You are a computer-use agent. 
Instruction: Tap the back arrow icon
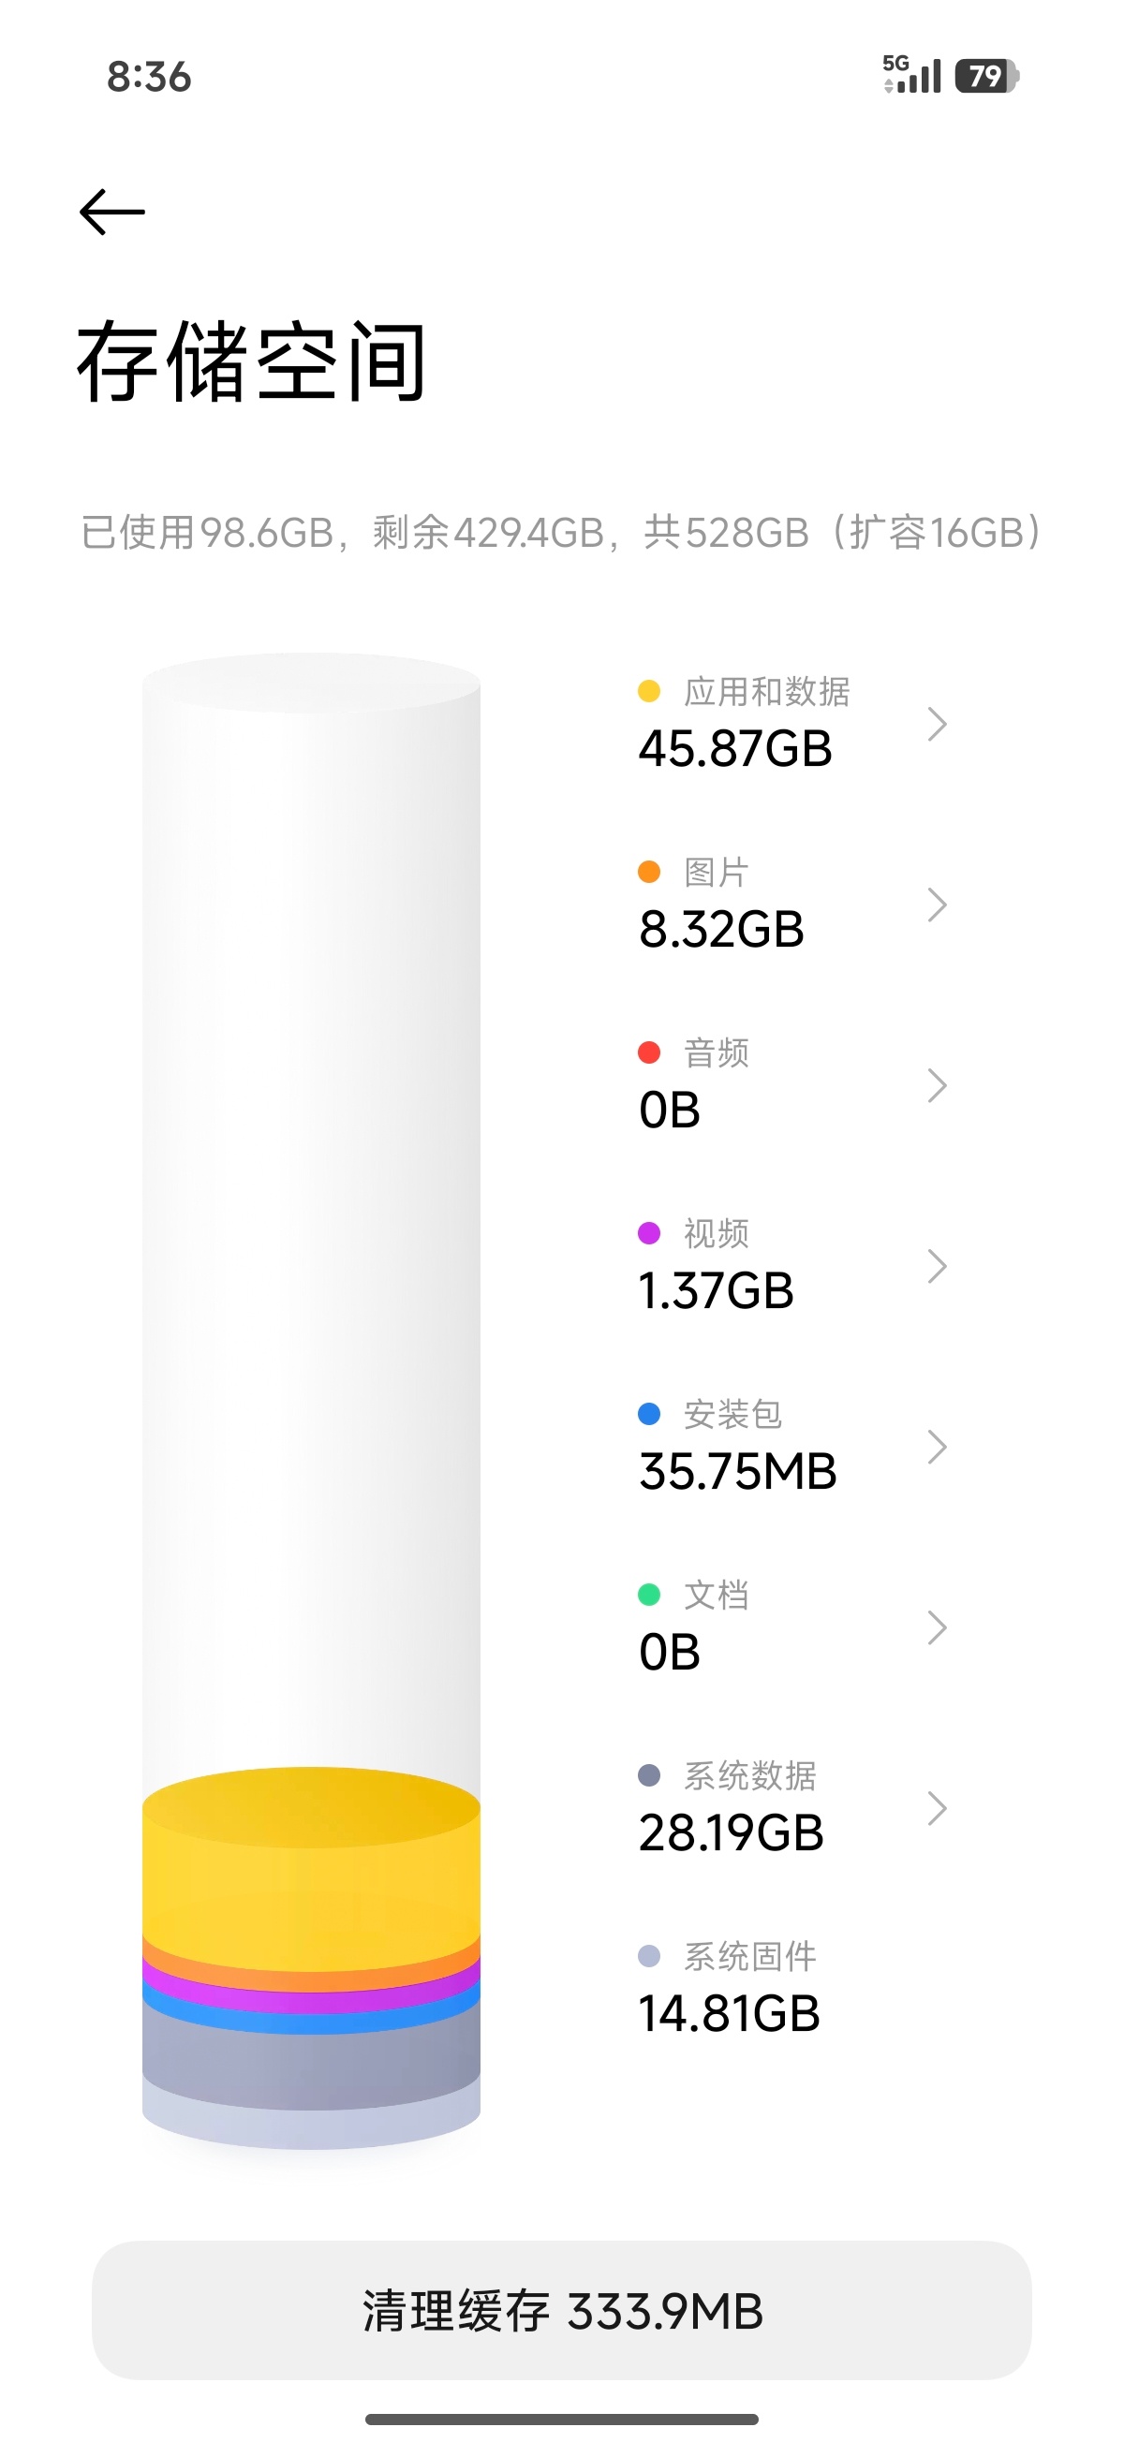pyautogui.click(x=111, y=212)
